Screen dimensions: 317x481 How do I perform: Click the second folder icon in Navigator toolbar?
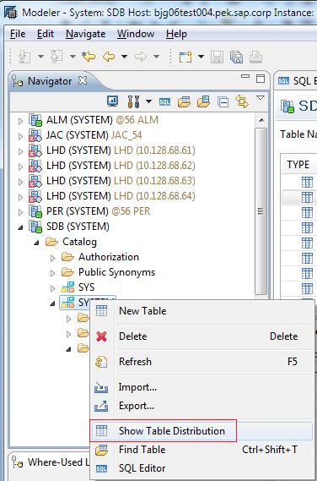(x=203, y=101)
